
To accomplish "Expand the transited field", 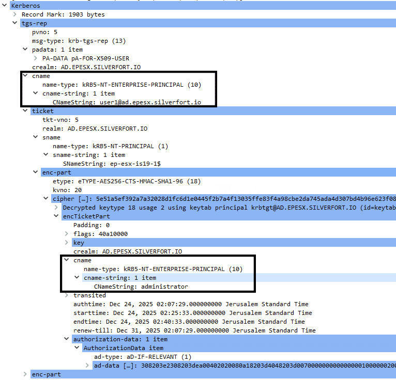I will pos(67,295).
